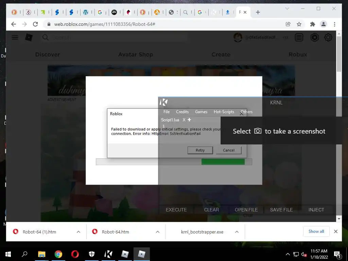The width and height of the screenshot is (348, 261).
Task: Click EXECUTE in KRNL
Action: [x=176, y=210]
